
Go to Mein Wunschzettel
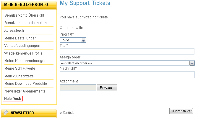(x=20, y=76)
